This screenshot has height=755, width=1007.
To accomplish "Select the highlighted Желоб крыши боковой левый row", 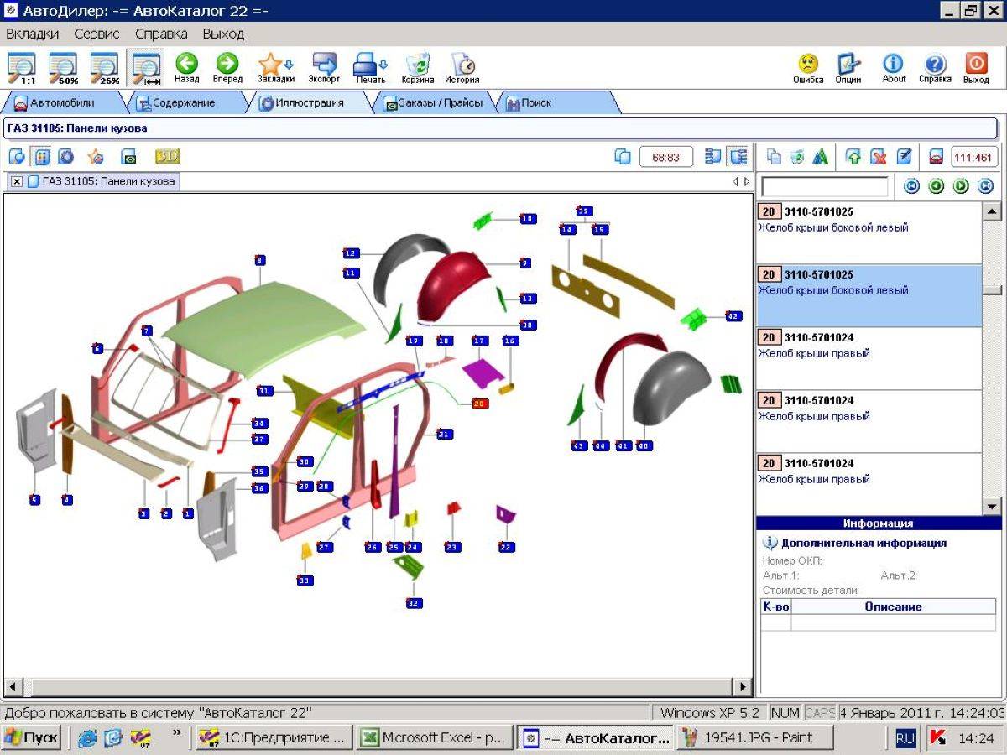I will [x=869, y=295].
